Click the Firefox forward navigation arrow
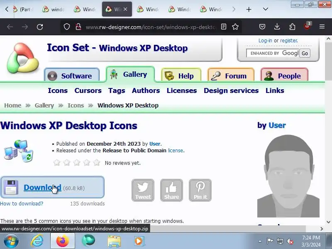Viewport: 332px width, 249px height. [x=25, y=27]
